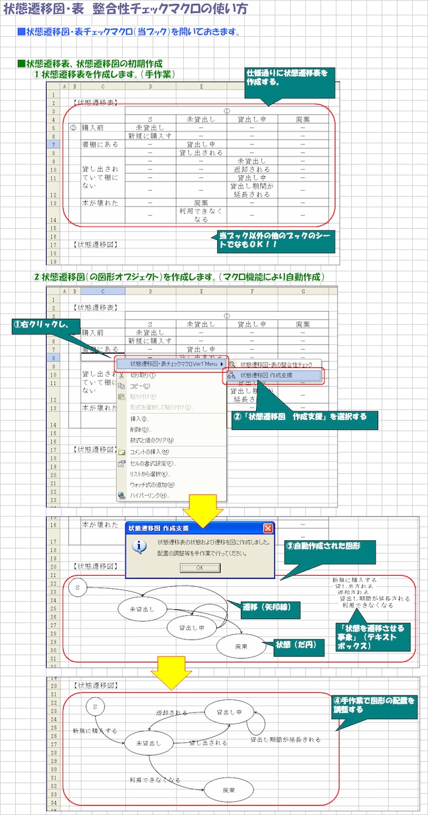The height and width of the screenshot is (815, 428).
Task: Click 返却される cell in first table
Action: (251, 169)
